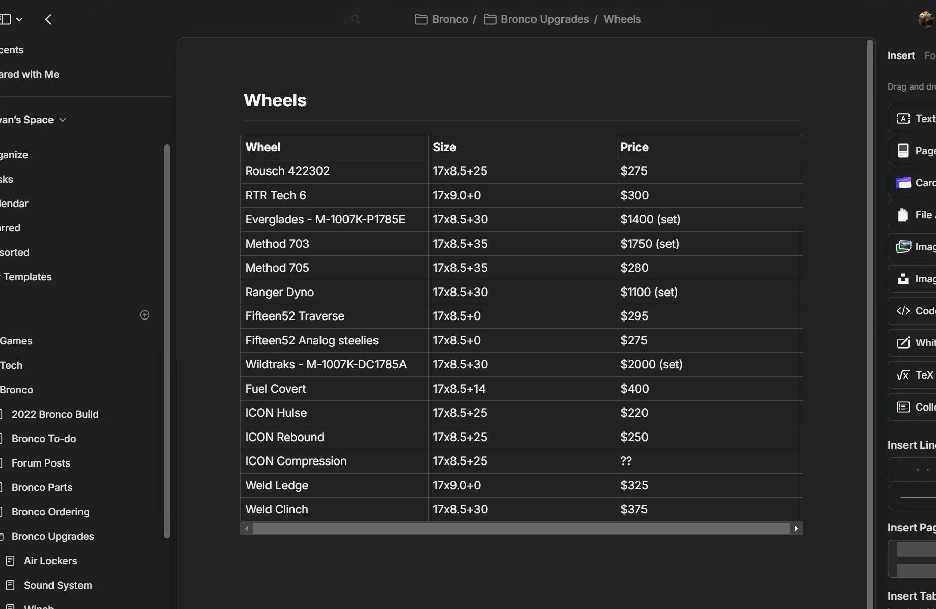Image resolution: width=936 pixels, height=609 pixels.
Task: Open Forum Posts document
Action: [x=41, y=463]
